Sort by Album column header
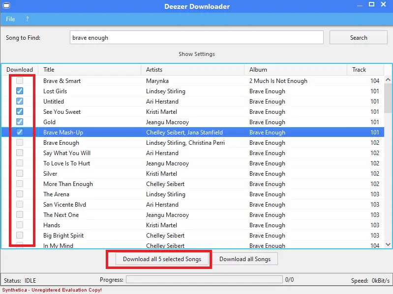The height and width of the screenshot is (294, 393). point(296,70)
